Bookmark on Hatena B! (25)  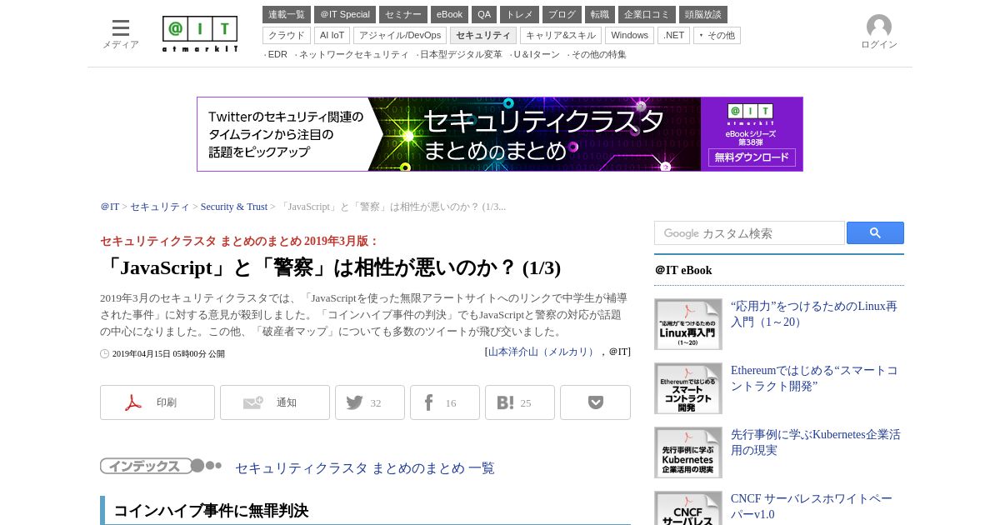pos(520,402)
